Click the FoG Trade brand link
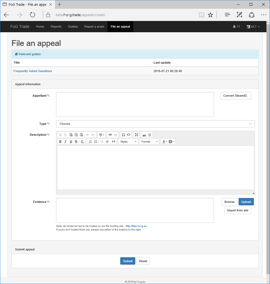Image resolution: width=270 pixels, height=284 pixels. point(20,27)
